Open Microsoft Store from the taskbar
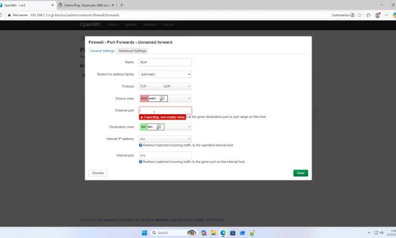Screen dimensions: 396x238 tap(233, 233)
